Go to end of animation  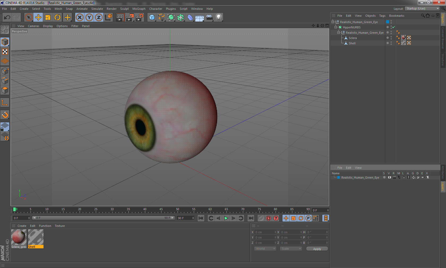coord(251,218)
